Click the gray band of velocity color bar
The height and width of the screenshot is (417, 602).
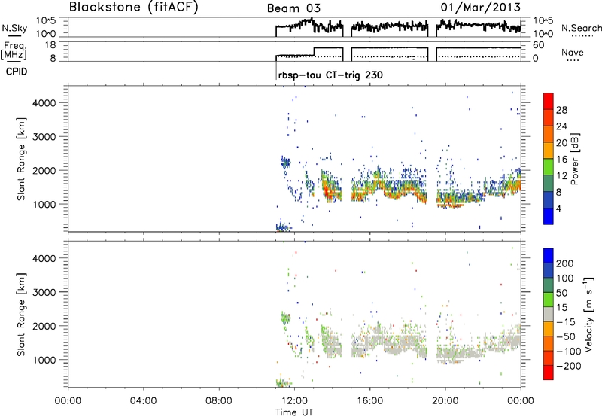(x=549, y=314)
